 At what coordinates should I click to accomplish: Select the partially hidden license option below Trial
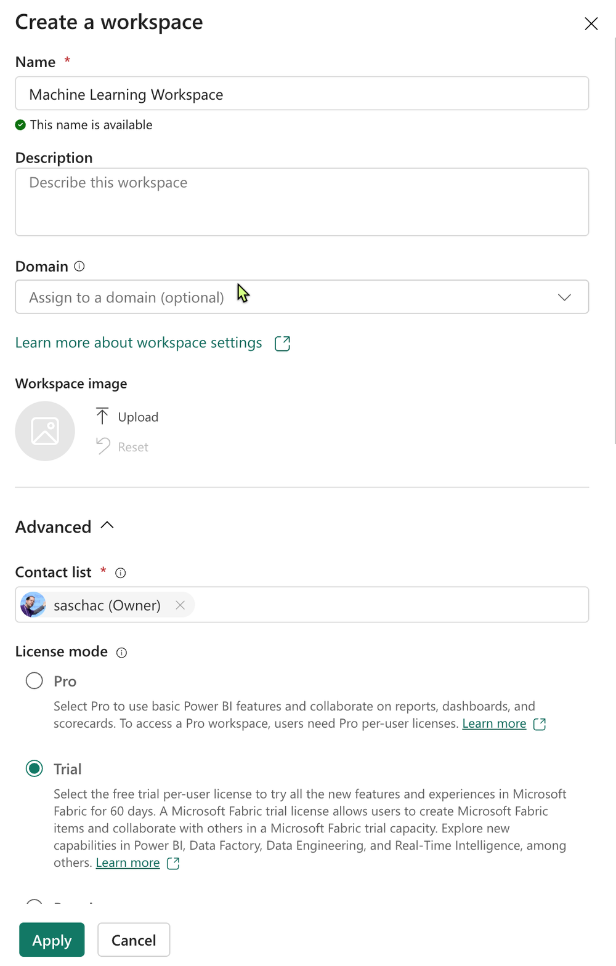click(34, 903)
